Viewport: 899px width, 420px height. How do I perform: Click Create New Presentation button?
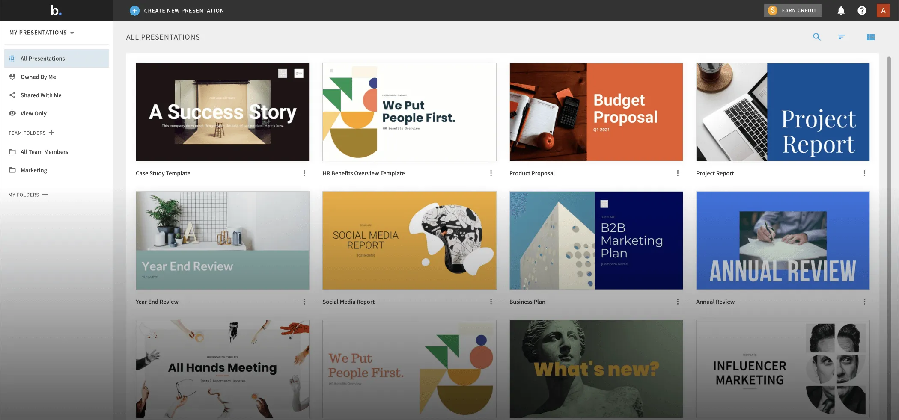177,11
